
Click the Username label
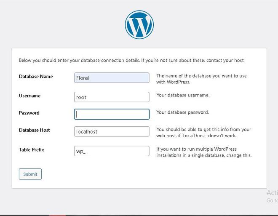coord(29,96)
